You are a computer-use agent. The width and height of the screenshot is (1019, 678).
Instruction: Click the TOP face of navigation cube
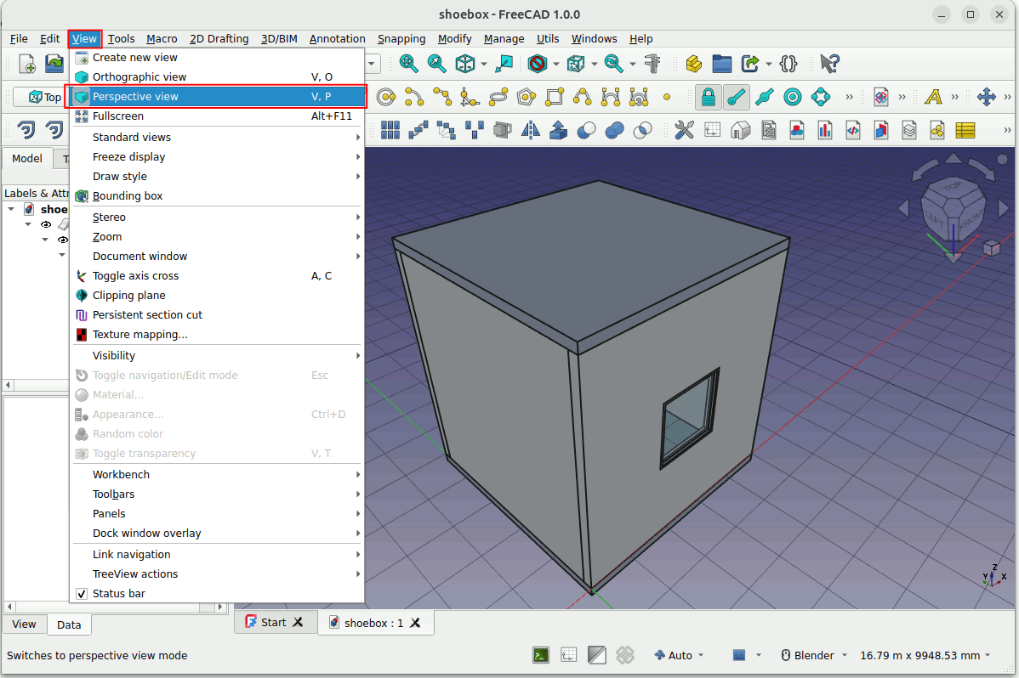coord(952,187)
